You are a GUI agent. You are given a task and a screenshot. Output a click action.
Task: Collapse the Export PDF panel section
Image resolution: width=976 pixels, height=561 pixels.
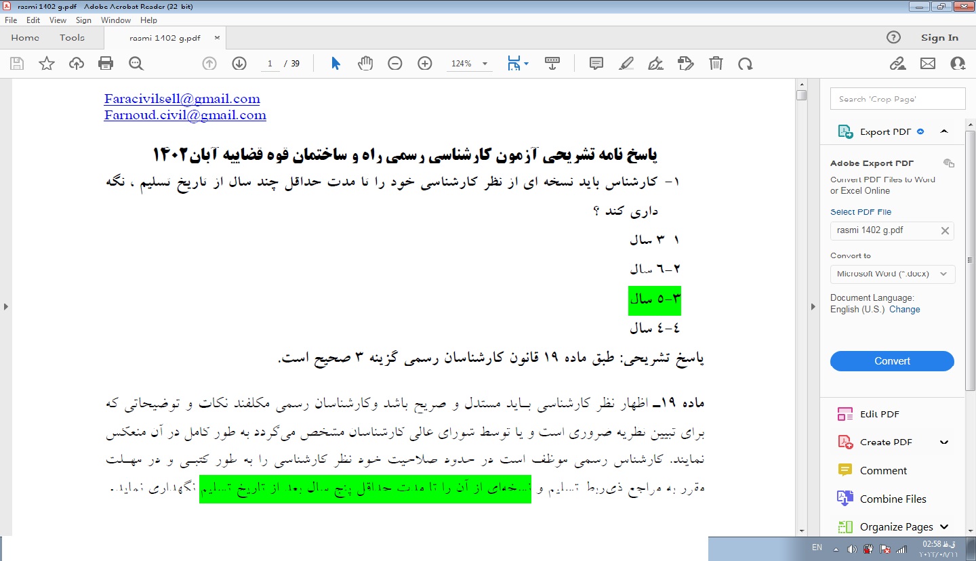tap(944, 131)
